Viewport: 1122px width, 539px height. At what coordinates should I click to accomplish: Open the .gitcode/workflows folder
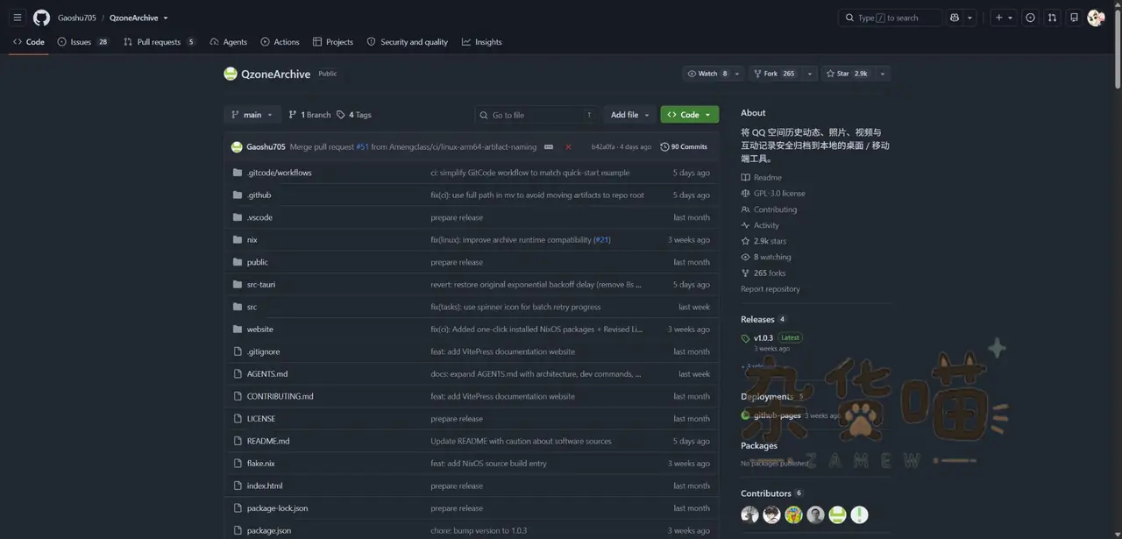tap(279, 173)
